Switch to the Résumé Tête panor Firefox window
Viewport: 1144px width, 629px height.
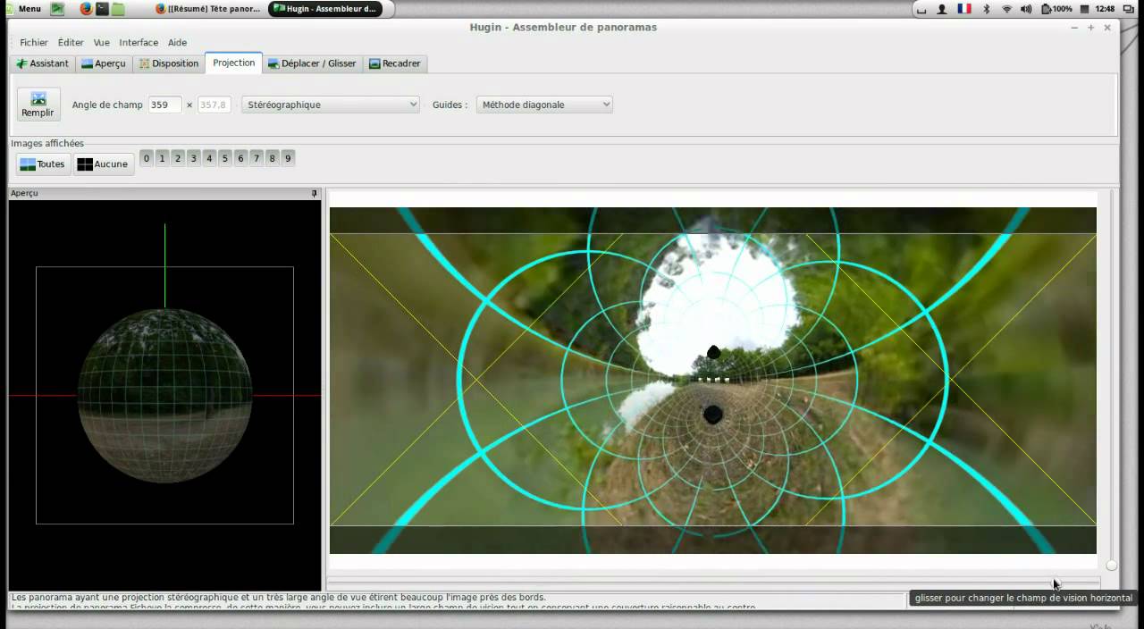pyautogui.click(x=208, y=9)
